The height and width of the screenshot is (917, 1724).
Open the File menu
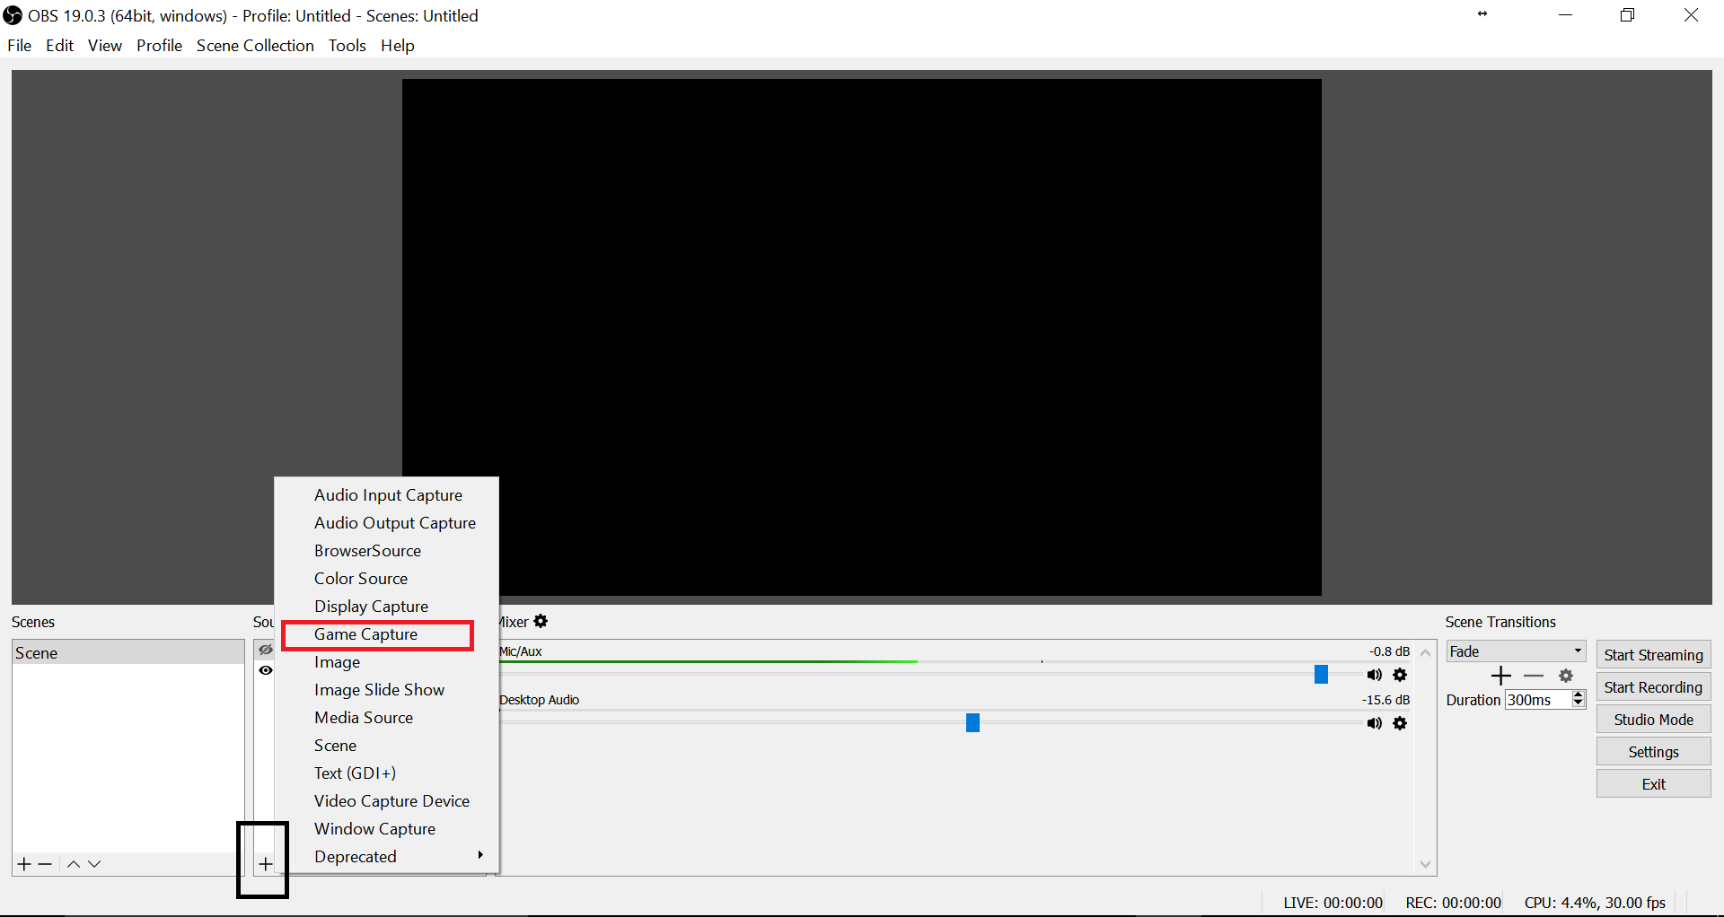coord(20,46)
